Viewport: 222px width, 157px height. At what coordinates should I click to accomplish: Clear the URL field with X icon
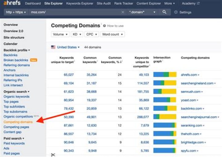point(123,12)
